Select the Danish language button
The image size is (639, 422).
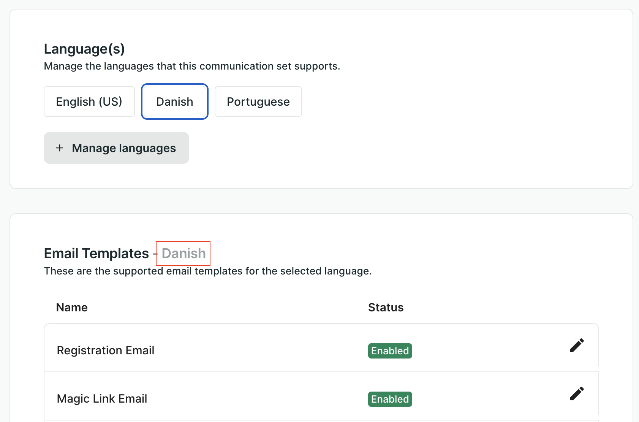[175, 102]
